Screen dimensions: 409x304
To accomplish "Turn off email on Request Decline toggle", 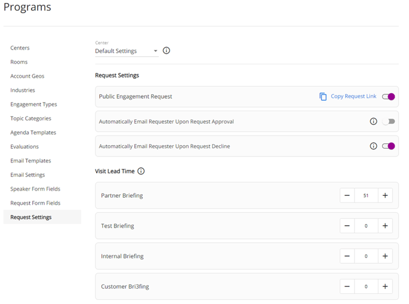I will 389,146.
